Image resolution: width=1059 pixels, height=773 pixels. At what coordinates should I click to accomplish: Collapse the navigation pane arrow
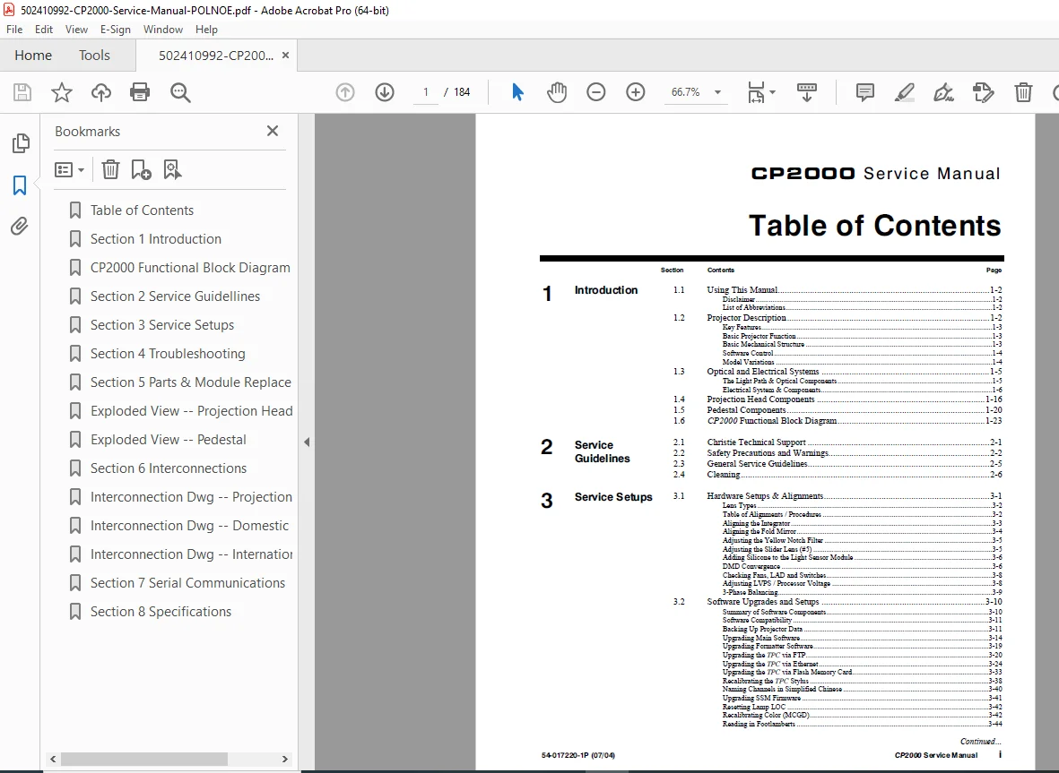[x=307, y=442]
